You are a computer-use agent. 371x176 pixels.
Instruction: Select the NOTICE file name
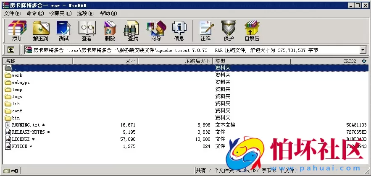pyautogui.click(x=22, y=146)
